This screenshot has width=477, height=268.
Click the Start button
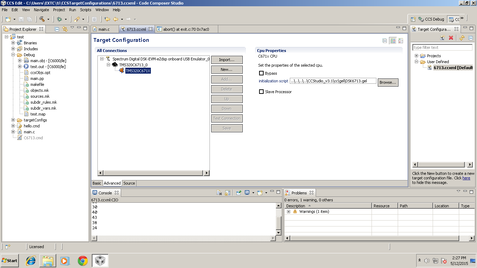coord(10,260)
